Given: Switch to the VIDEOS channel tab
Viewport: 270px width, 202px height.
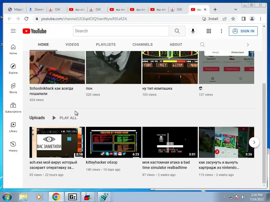Looking at the screenshot, I should click(x=72, y=44).
